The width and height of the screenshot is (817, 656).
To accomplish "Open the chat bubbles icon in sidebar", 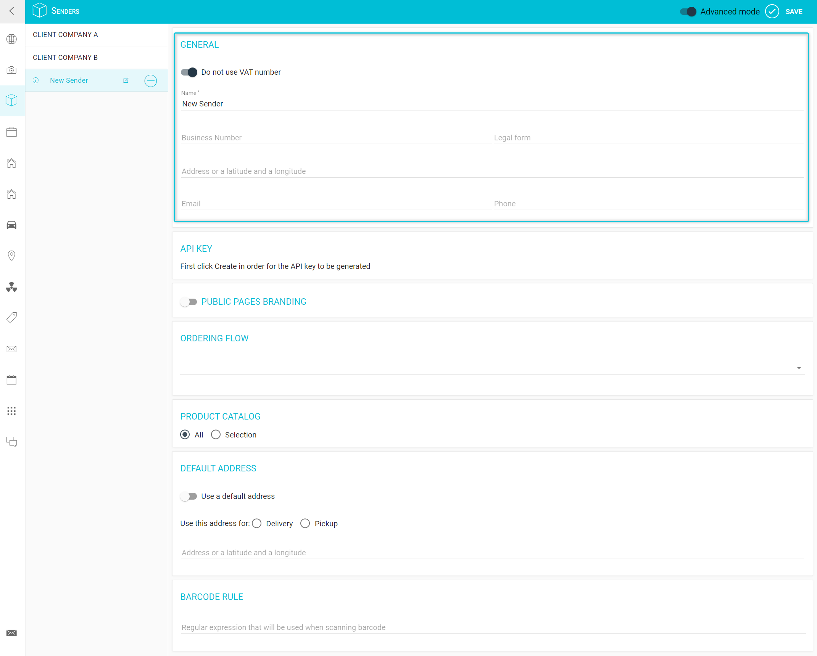I will pos(12,442).
